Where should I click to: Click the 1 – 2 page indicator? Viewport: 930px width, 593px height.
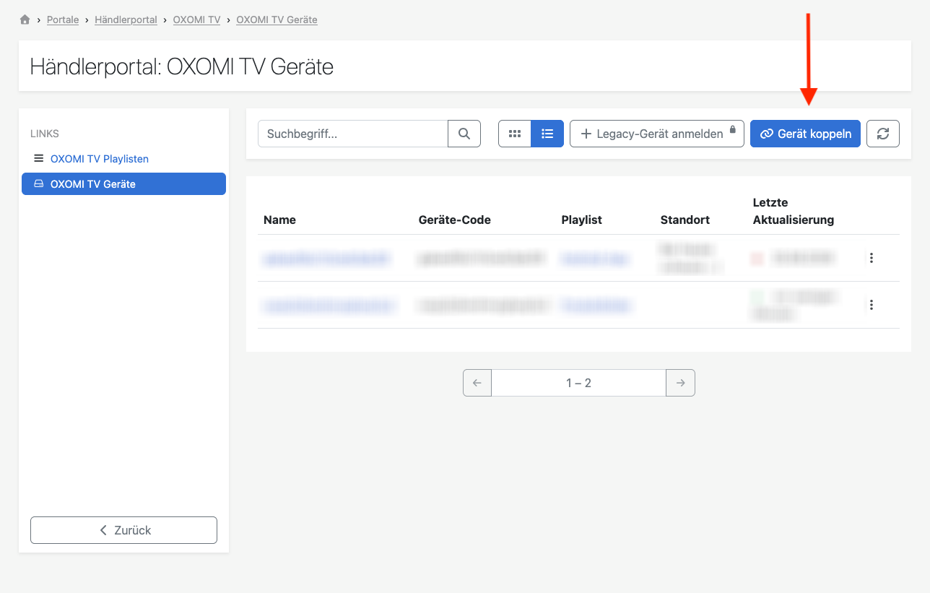click(578, 383)
